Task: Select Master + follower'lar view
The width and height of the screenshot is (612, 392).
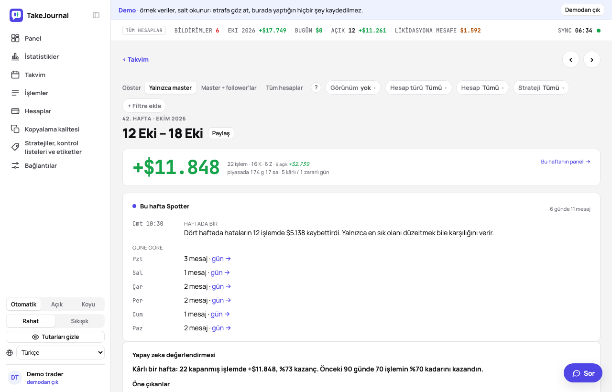Action: coord(229,88)
